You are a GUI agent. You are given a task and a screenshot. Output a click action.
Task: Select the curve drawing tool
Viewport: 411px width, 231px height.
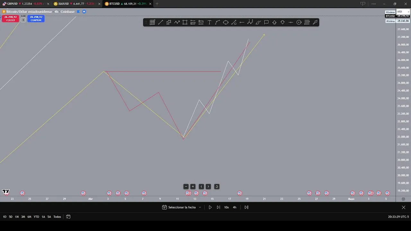pos(217,22)
